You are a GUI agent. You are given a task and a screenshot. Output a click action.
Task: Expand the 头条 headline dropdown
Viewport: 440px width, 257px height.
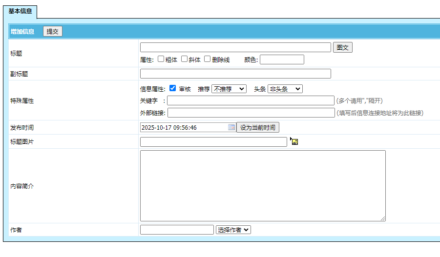pyautogui.click(x=285, y=89)
